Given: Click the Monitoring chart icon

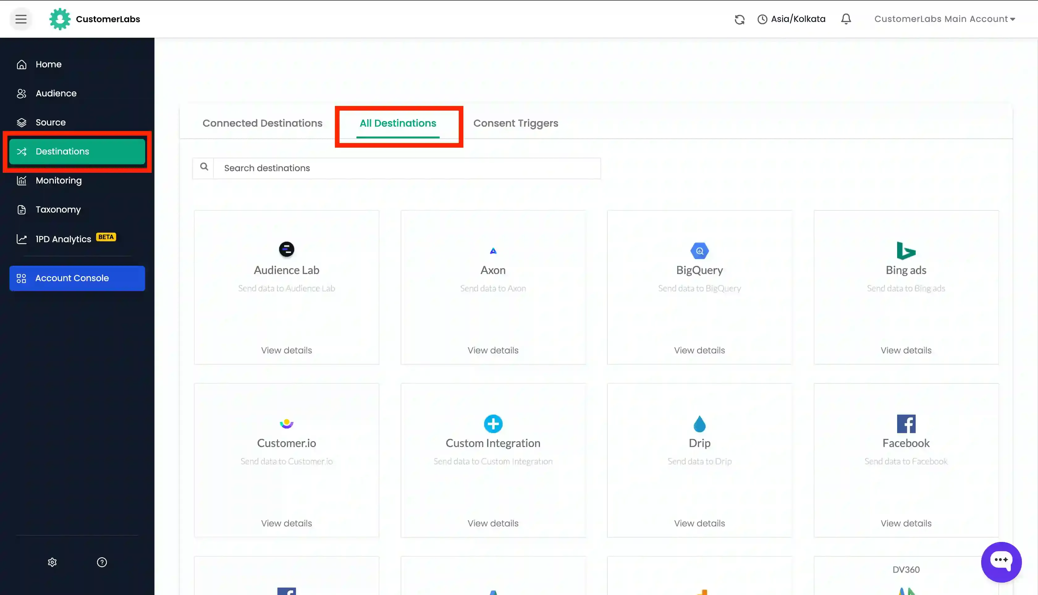Looking at the screenshot, I should point(22,180).
